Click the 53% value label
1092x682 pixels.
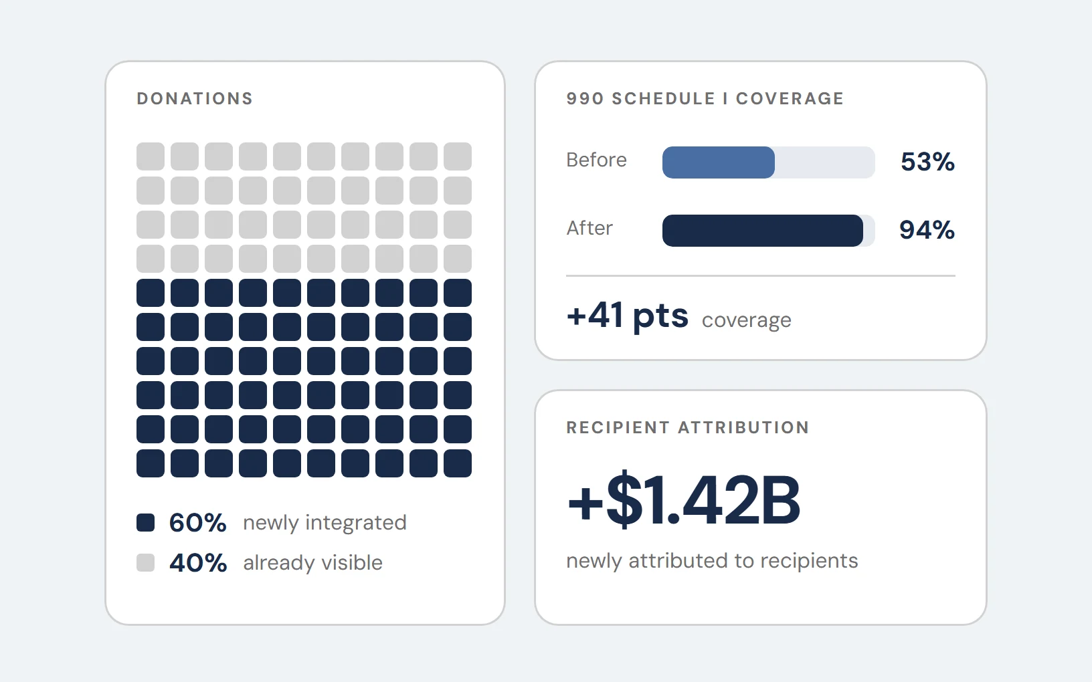pos(927,162)
